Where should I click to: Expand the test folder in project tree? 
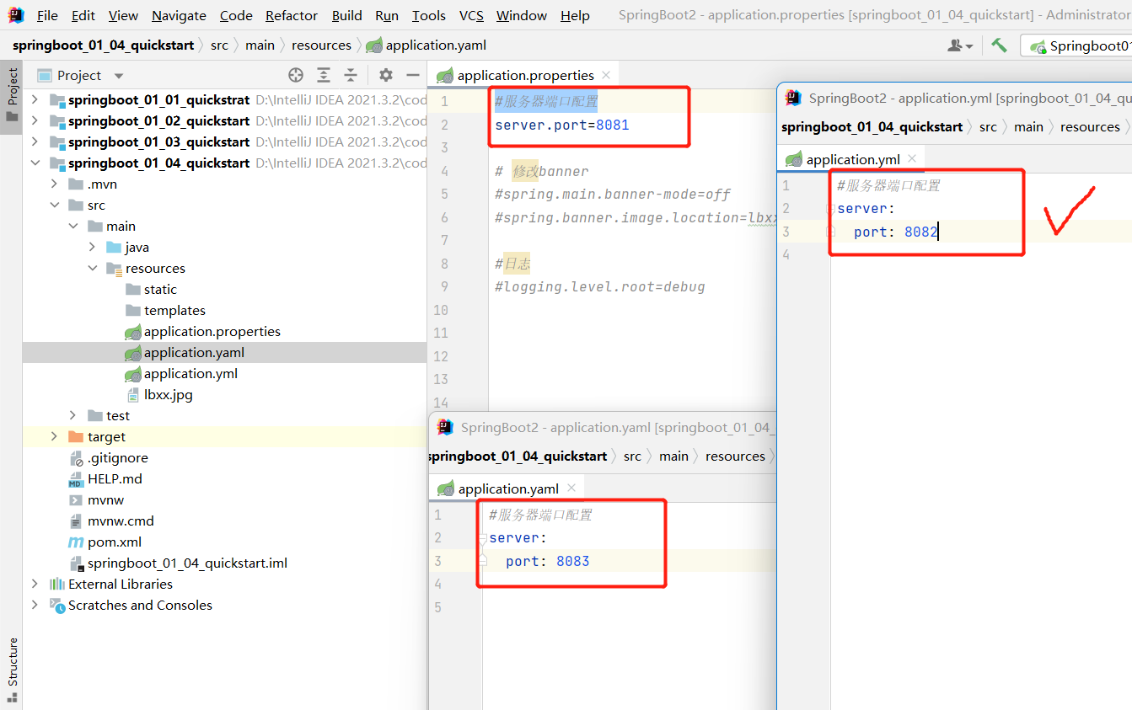point(71,415)
